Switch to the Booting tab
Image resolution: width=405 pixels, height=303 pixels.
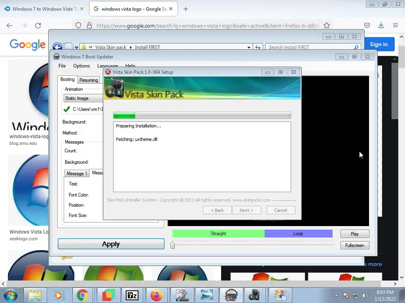[x=67, y=79]
